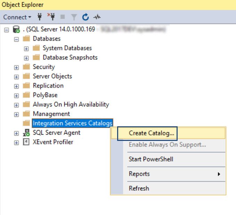Expand Database Snapshots
Screen dimensions: 236x215
pyautogui.click(x=26, y=58)
